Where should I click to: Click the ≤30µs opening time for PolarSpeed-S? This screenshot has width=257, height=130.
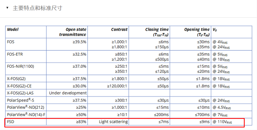pyautogui.click(x=204, y=100)
